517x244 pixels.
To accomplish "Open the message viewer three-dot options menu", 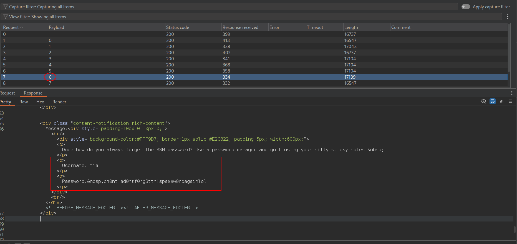I will 512,93.
